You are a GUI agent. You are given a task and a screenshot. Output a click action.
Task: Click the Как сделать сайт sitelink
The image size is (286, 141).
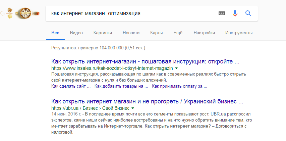click(71, 86)
